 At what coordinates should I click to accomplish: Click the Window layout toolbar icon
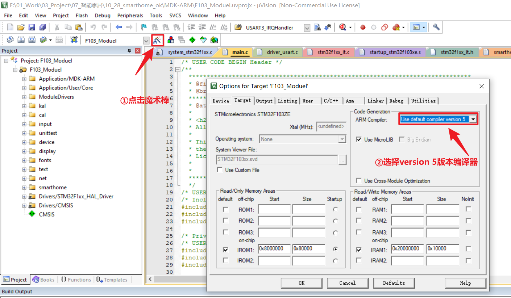(x=416, y=28)
